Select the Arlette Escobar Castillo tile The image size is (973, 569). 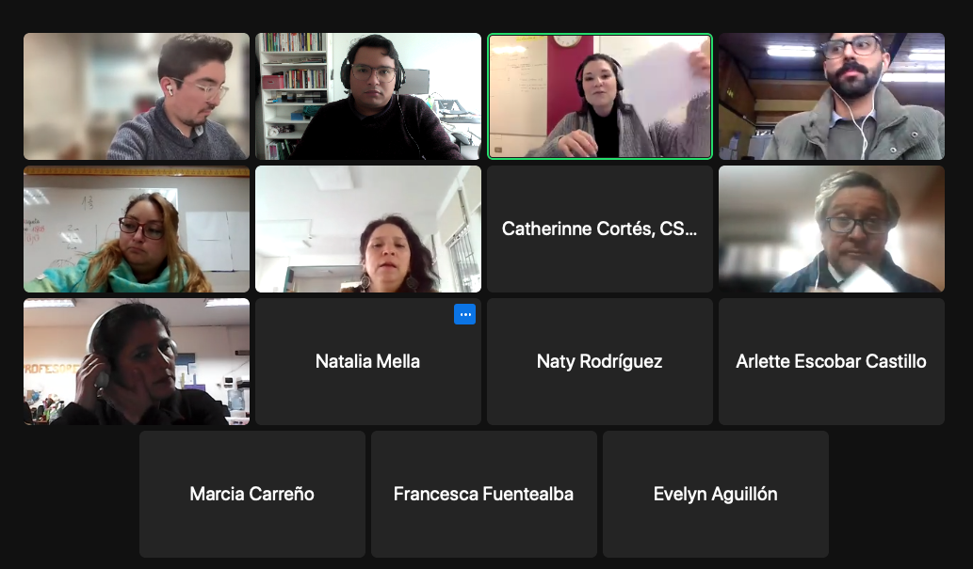[x=832, y=361]
